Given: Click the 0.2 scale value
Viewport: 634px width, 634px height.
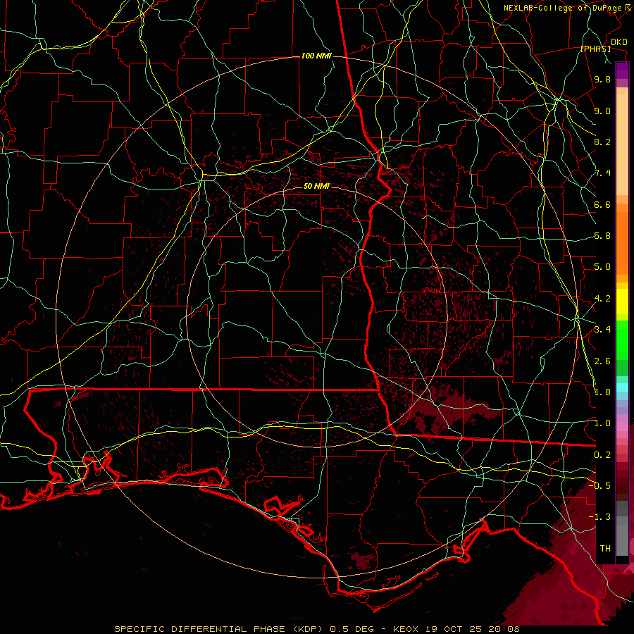Looking at the screenshot, I should (602, 455).
